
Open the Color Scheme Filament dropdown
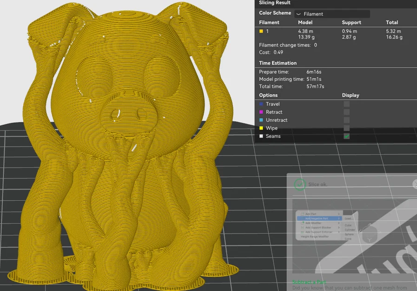coord(332,14)
